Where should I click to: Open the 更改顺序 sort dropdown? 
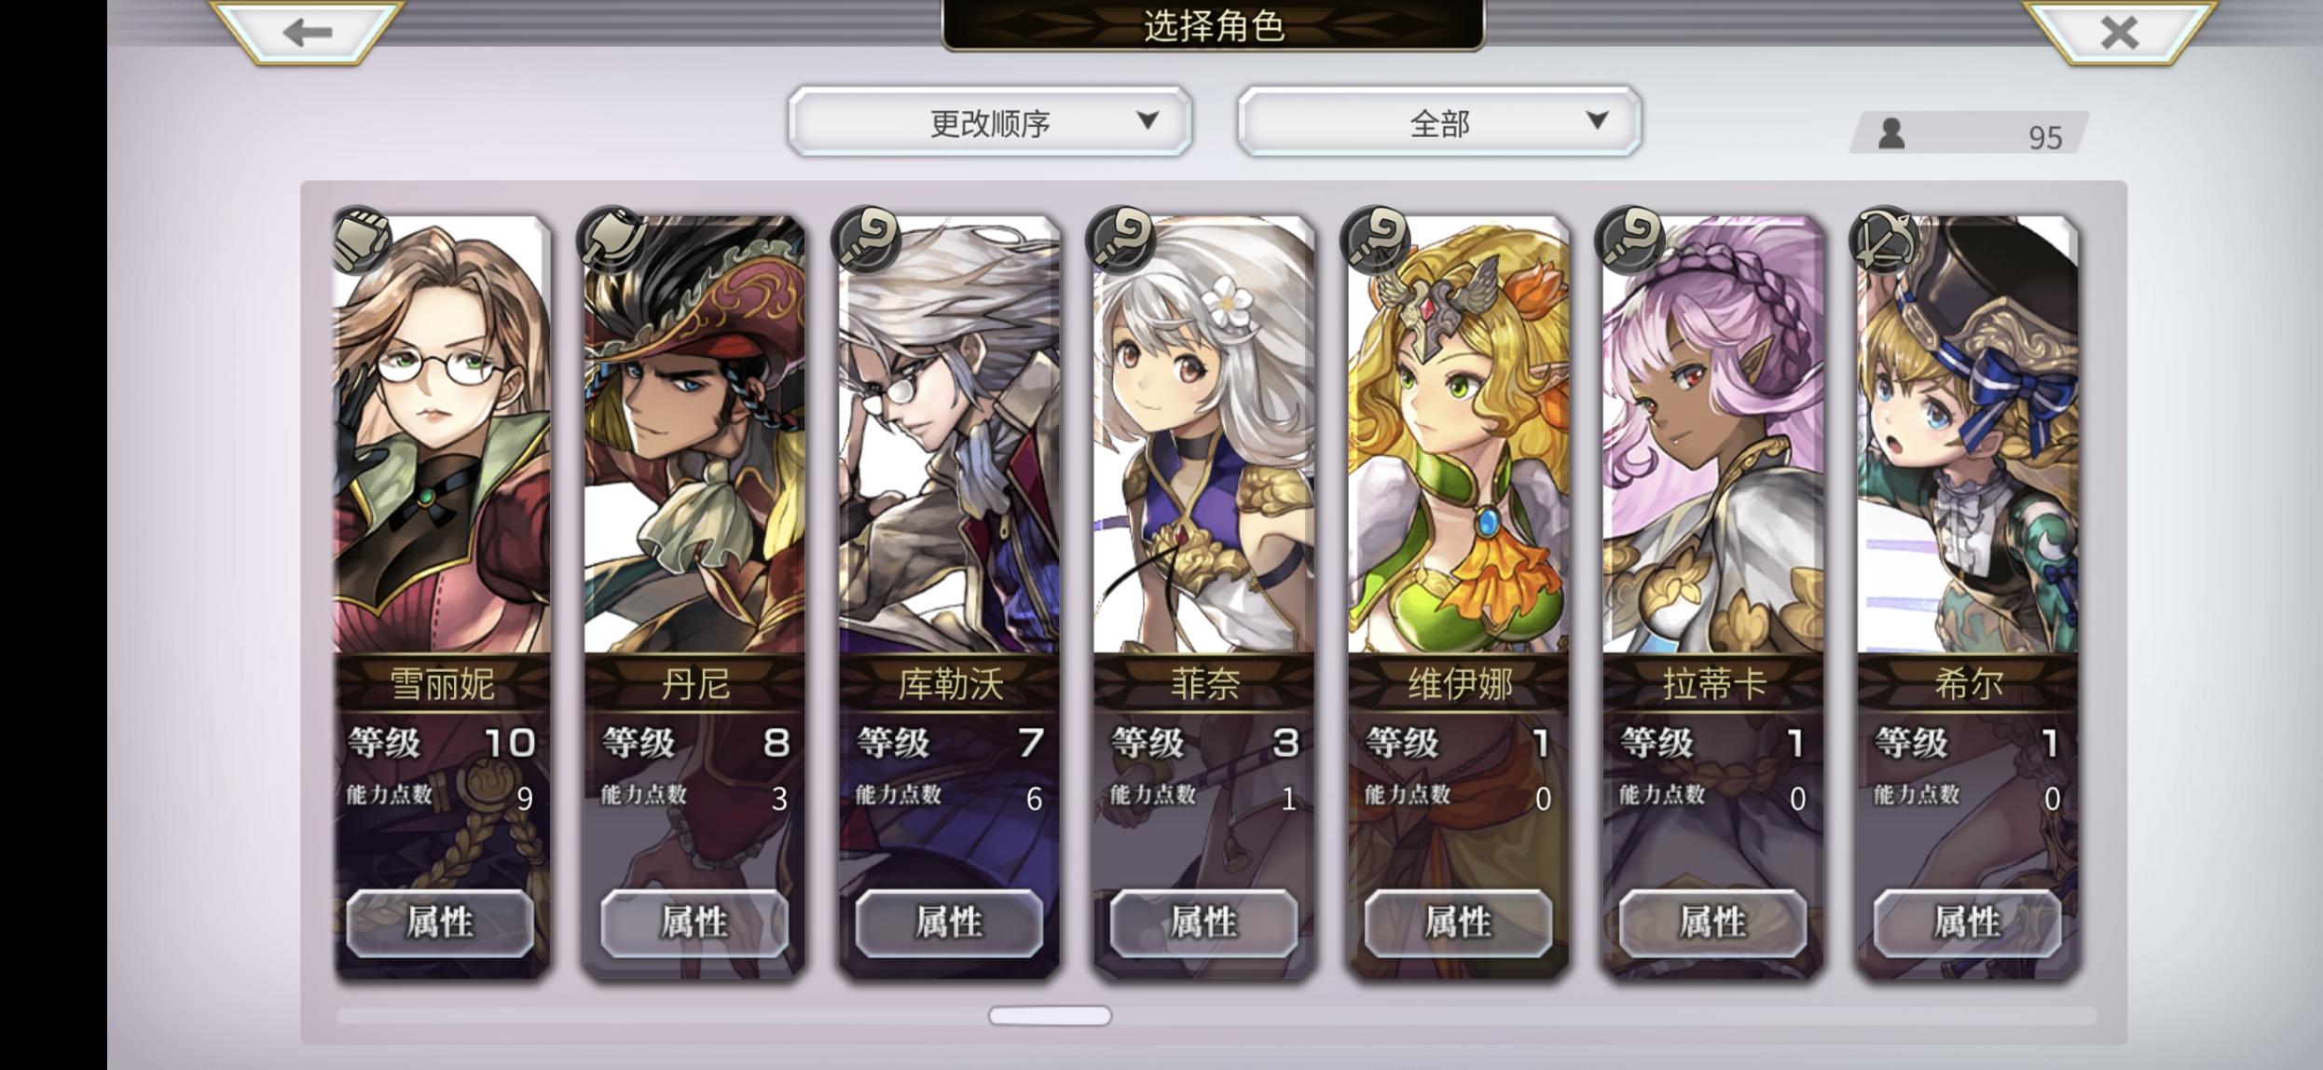coord(990,122)
